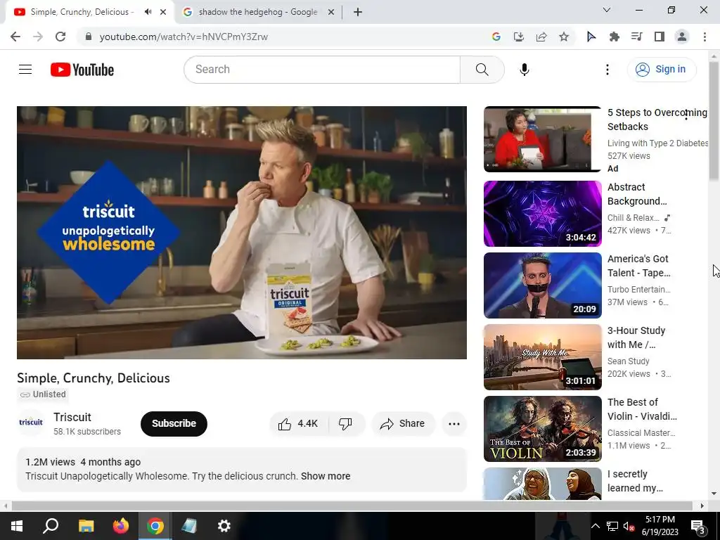Click the Triscuit video player
720x540 pixels.
242,232
